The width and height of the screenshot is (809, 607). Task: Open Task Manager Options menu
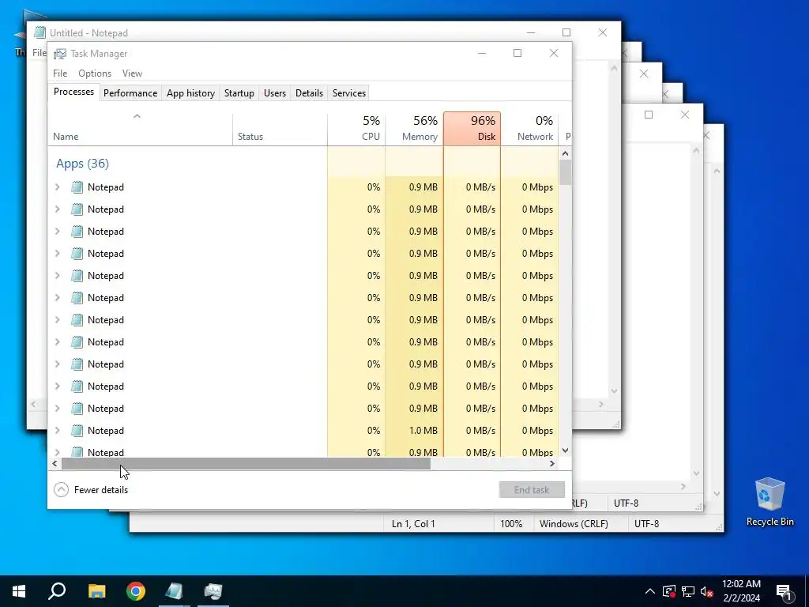pyautogui.click(x=95, y=74)
